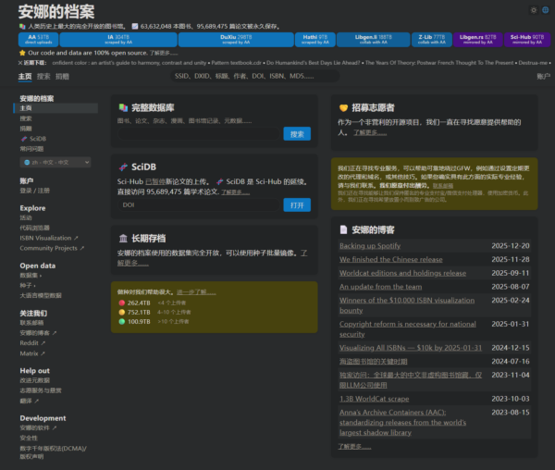Open Anna's Archive Containers (AAC) post
Image resolution: width=555 pixels, height=470 pixels.
[402, 422]
